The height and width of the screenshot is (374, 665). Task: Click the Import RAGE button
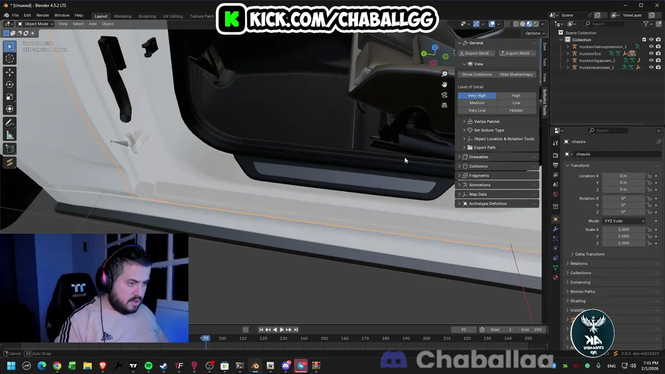click(x=476, y=53)
